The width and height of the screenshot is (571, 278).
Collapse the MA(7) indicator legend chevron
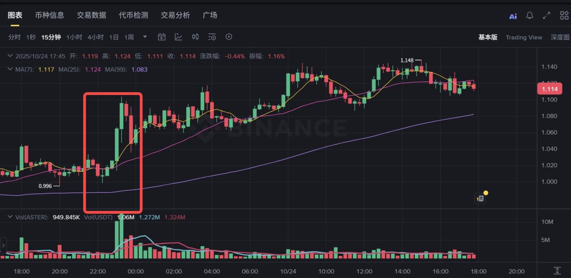[11, 69]
